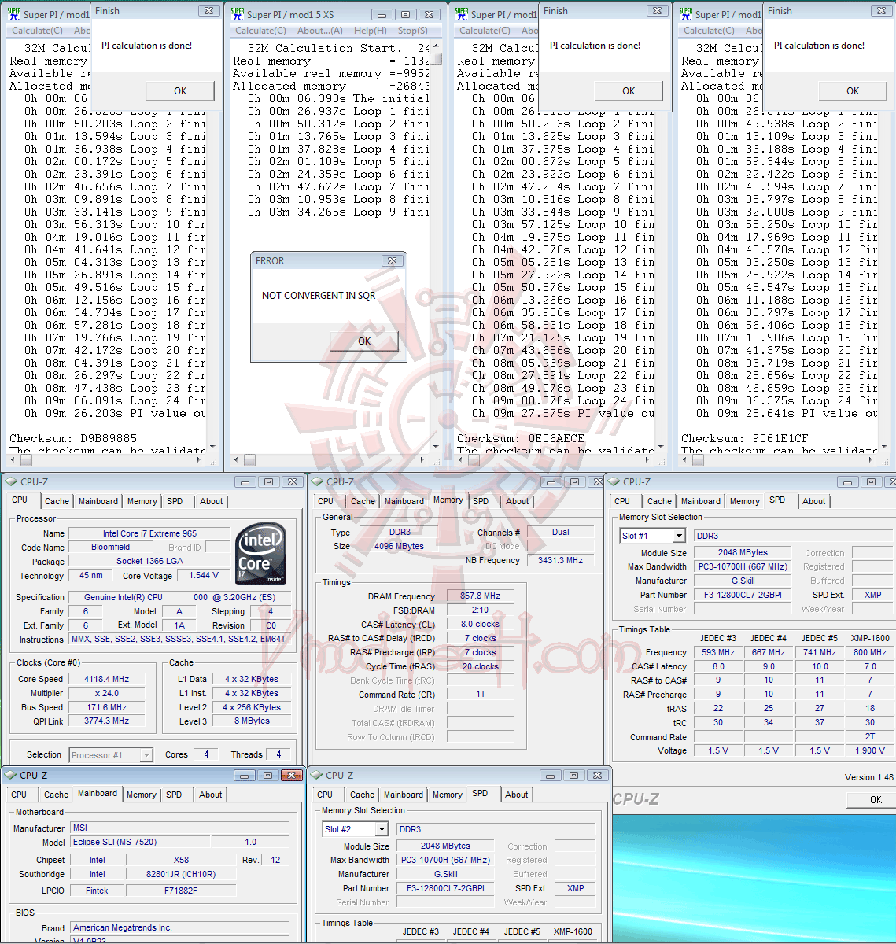Screen dimensions: 896x944
Task: Open Slot #2 memory slot dropdown
Action: pyautogui.click(x=381, y=829)
